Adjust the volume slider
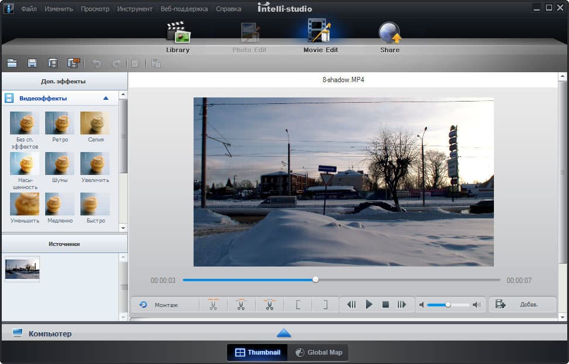 point(448,305)
